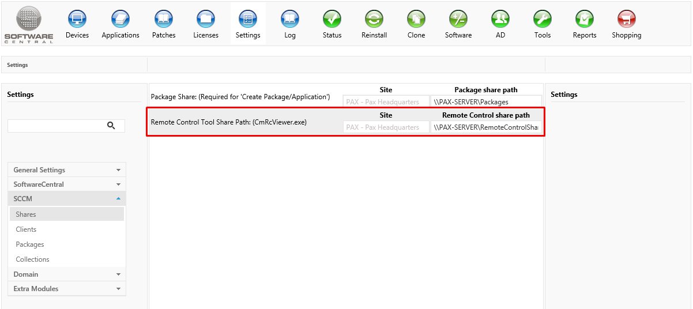Open the Log viewer icon
The width and height of the screenshot is (693, 309).
290,20
